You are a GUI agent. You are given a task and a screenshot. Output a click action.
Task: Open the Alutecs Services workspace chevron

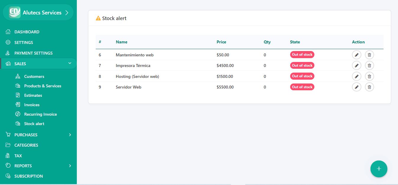pos(67,13)
